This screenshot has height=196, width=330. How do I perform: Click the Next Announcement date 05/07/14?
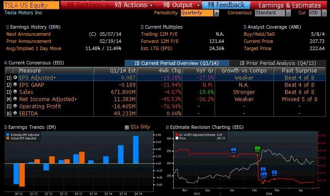point(110,34)
